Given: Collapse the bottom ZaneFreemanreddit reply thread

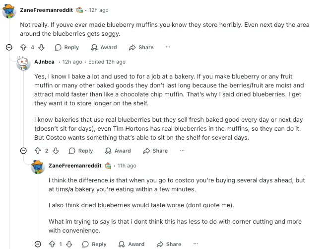Looking at the screenshot, I should click(x=38, y=244).
